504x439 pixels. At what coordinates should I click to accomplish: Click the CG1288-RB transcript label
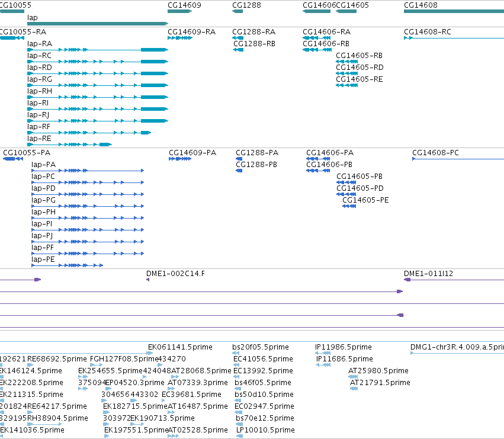[254, 44]
